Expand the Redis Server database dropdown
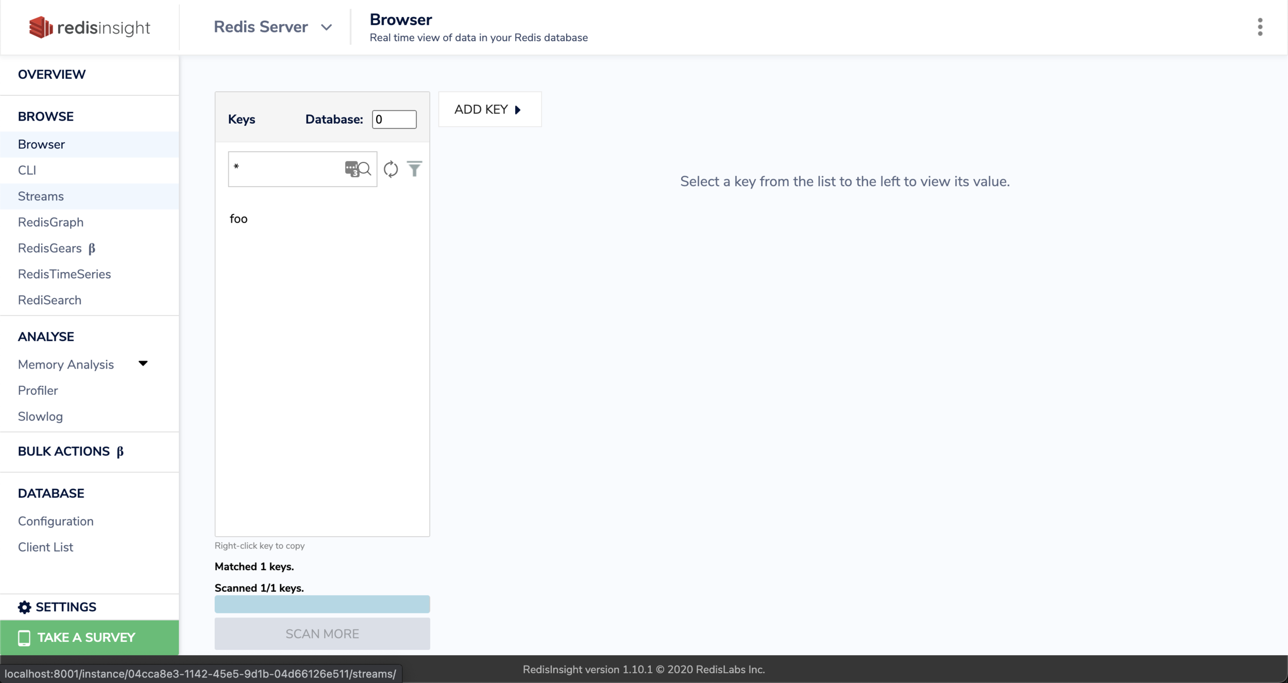This screenshot has width=1288, height=683. point(326,27)
